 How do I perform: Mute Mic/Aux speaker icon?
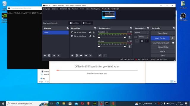click(x=125, y=47)
